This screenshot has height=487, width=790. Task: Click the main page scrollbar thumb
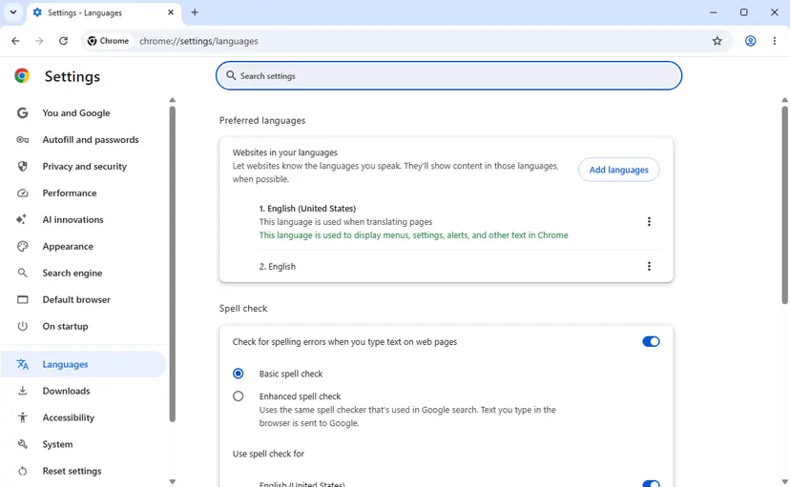784,205
